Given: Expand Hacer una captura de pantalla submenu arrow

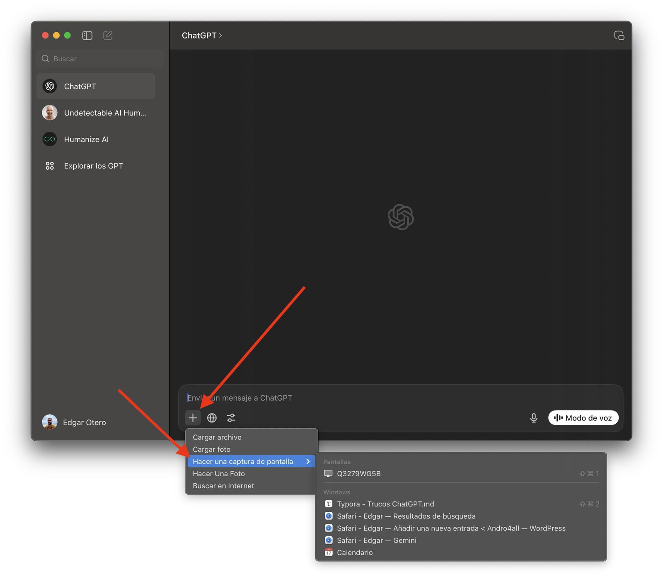Looking at the screenshot, I should point(308,461).
